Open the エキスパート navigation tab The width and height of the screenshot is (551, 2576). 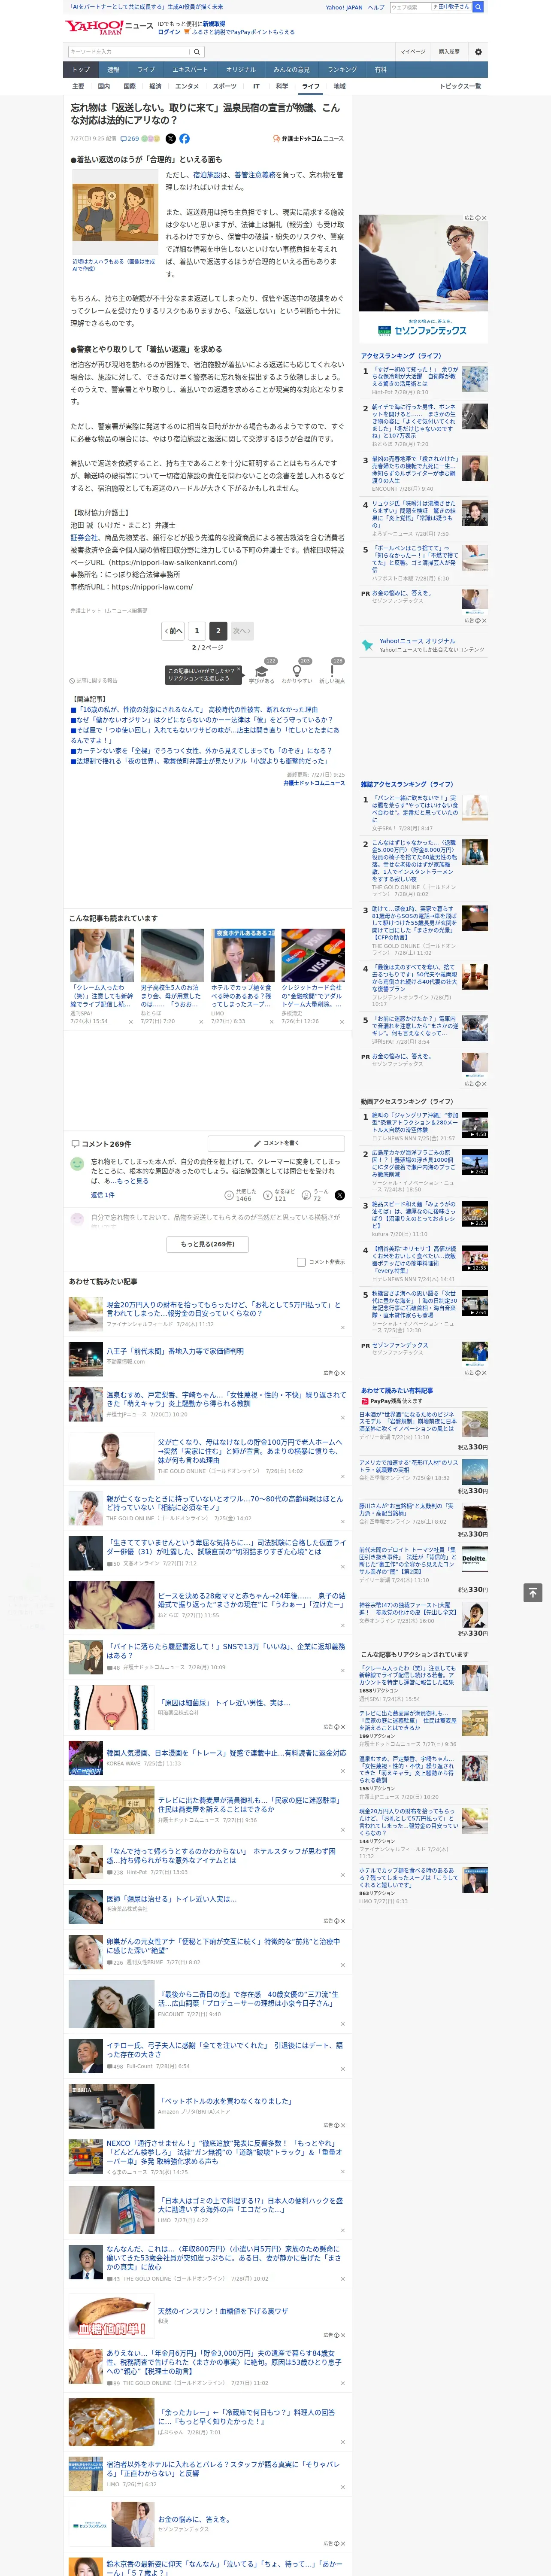coord(190,70)
